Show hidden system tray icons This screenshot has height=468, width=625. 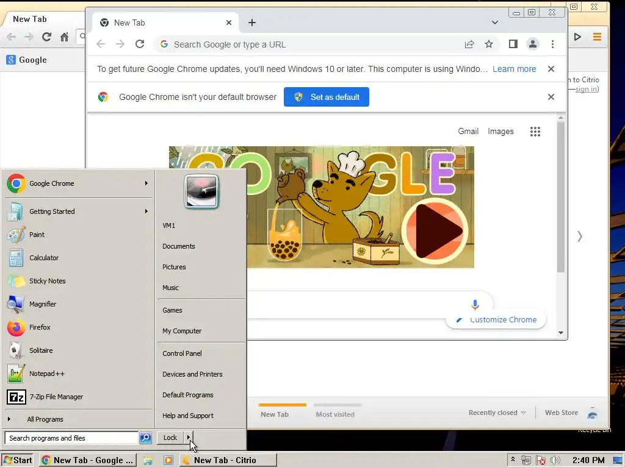click(x=513, y=459)
